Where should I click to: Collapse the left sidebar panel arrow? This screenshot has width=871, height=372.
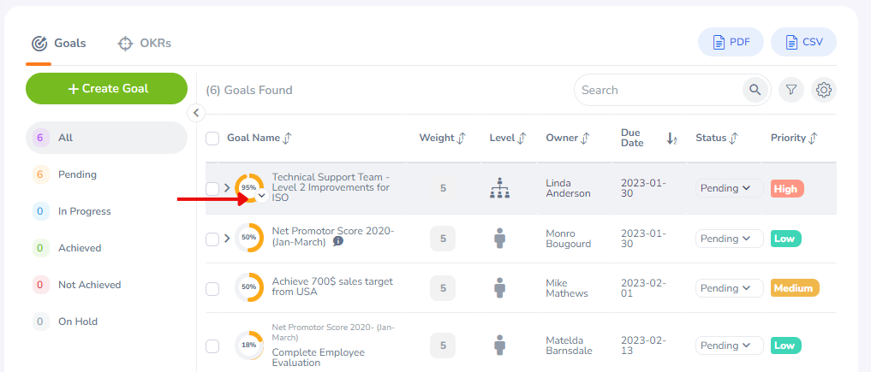(195, 113)
